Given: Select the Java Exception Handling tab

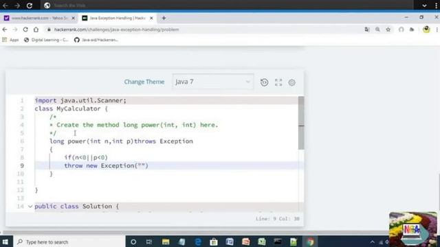Looking at the screenshot, I should coord(118,18).
